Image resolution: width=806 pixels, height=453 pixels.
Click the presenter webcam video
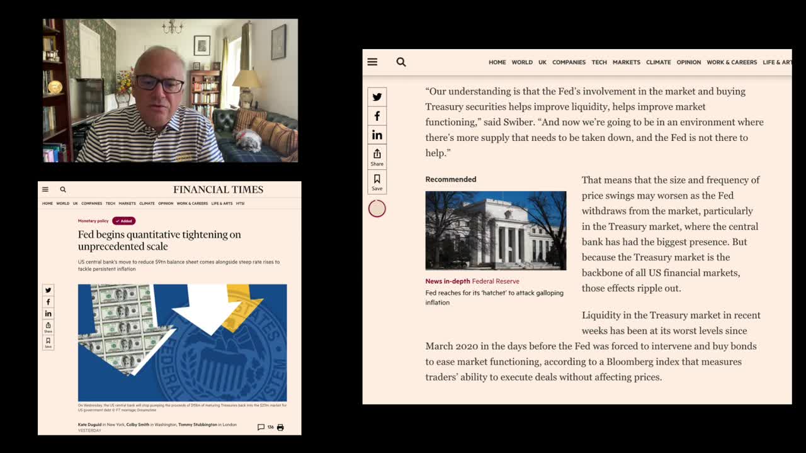tap(170, 91)
